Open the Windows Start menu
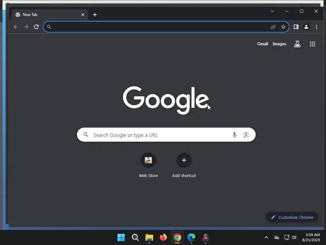Viewport: 326px width, 245px height. coord(121,237)
